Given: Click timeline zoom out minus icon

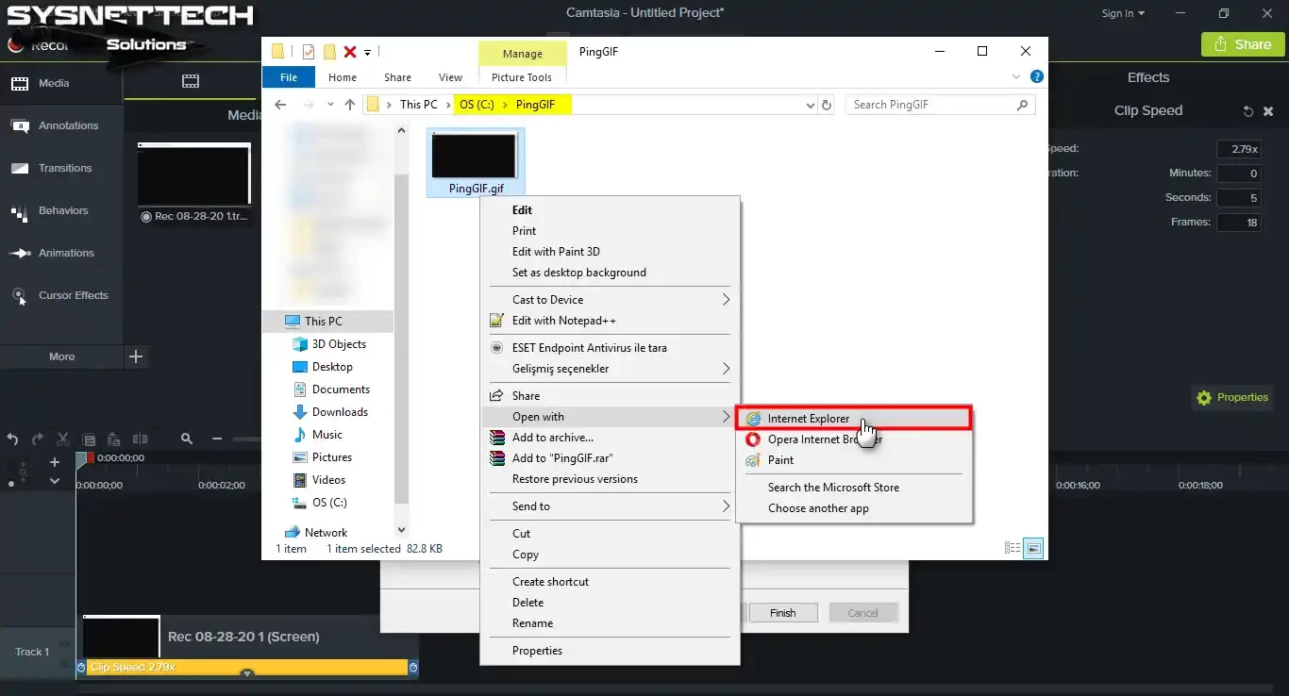Looking at the screenshot, I should pos(217,439).
